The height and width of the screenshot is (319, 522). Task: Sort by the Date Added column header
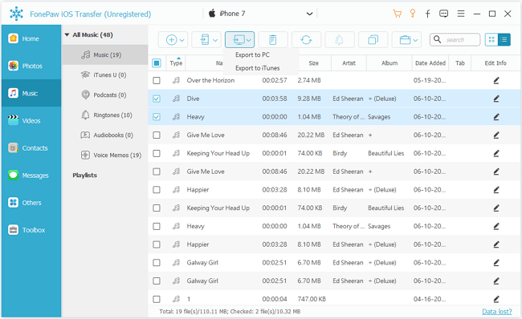click(x=430, y=63)
